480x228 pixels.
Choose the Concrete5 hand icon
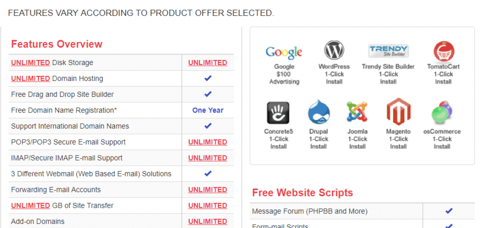pyautogui.click(x=278, y=113)
